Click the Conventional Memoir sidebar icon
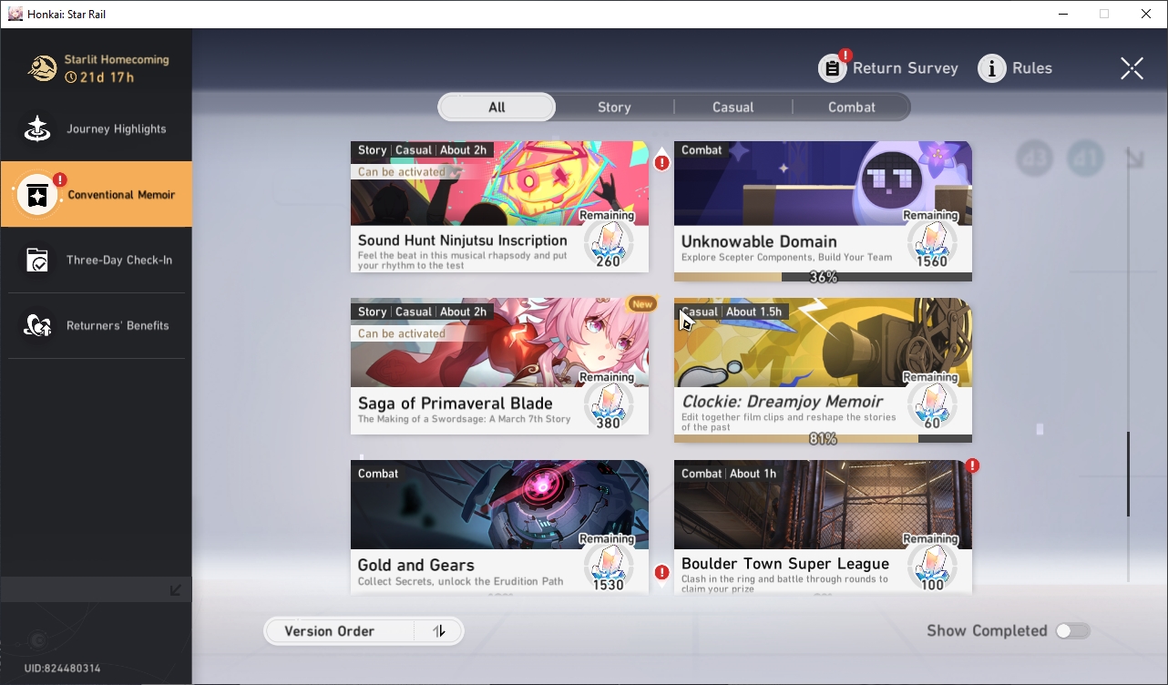 tap(37, 195)
